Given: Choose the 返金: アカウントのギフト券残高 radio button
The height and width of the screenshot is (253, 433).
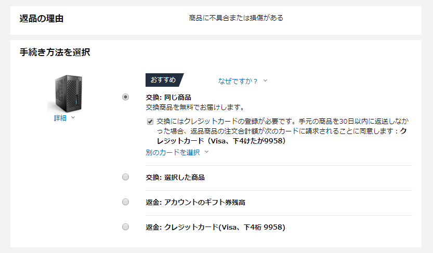Looking at the screenshot, I should [x=125, y=202].
